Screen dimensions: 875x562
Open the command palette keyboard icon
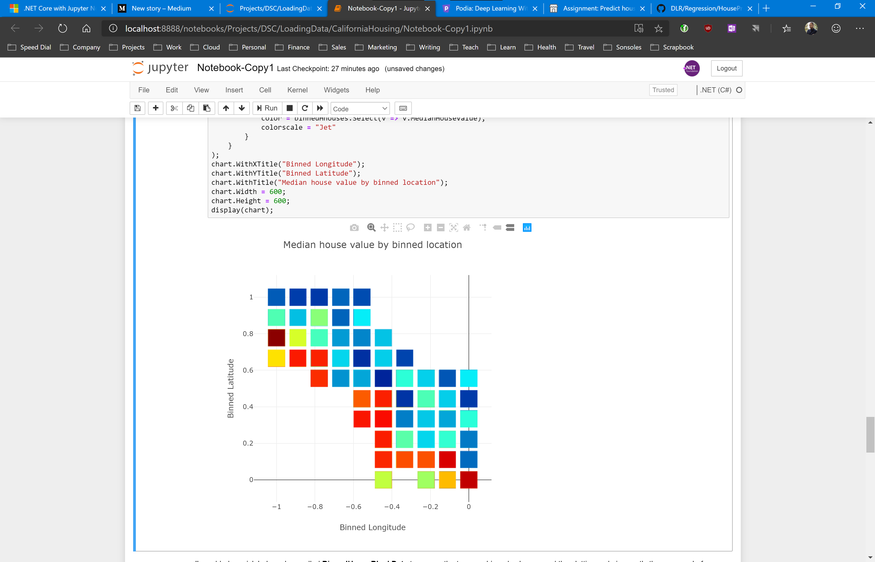pos(403,108)
